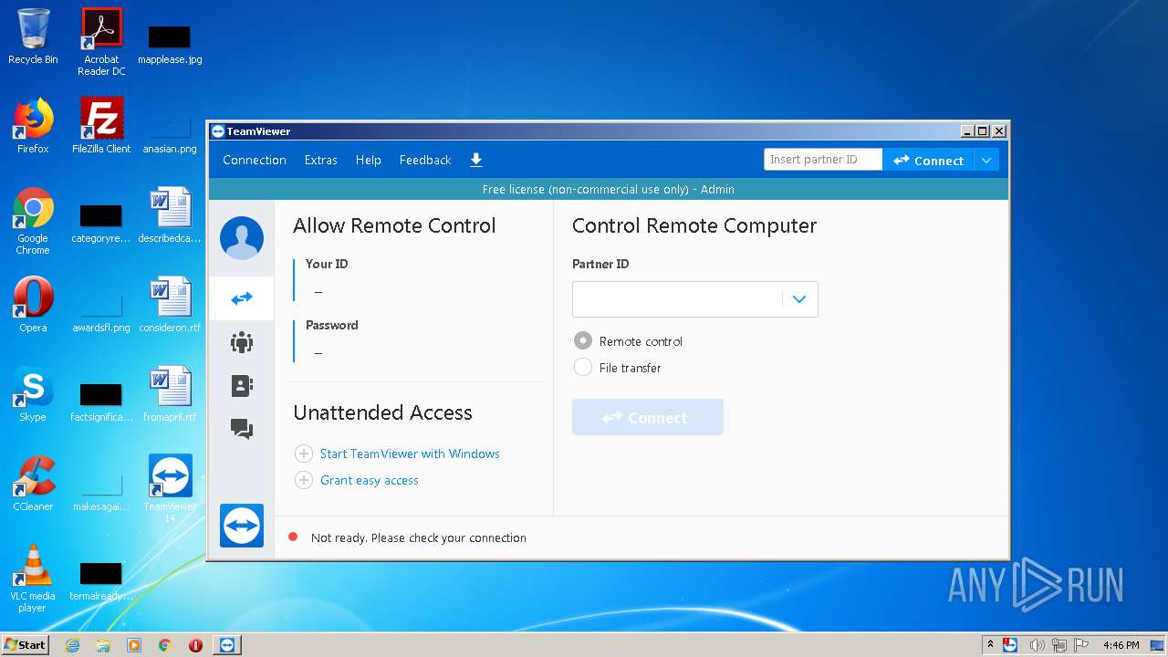This screenshot has width=1168, height=657.
Task: Expand dropdown arrow next to top Connect
Action: [985, 160]
